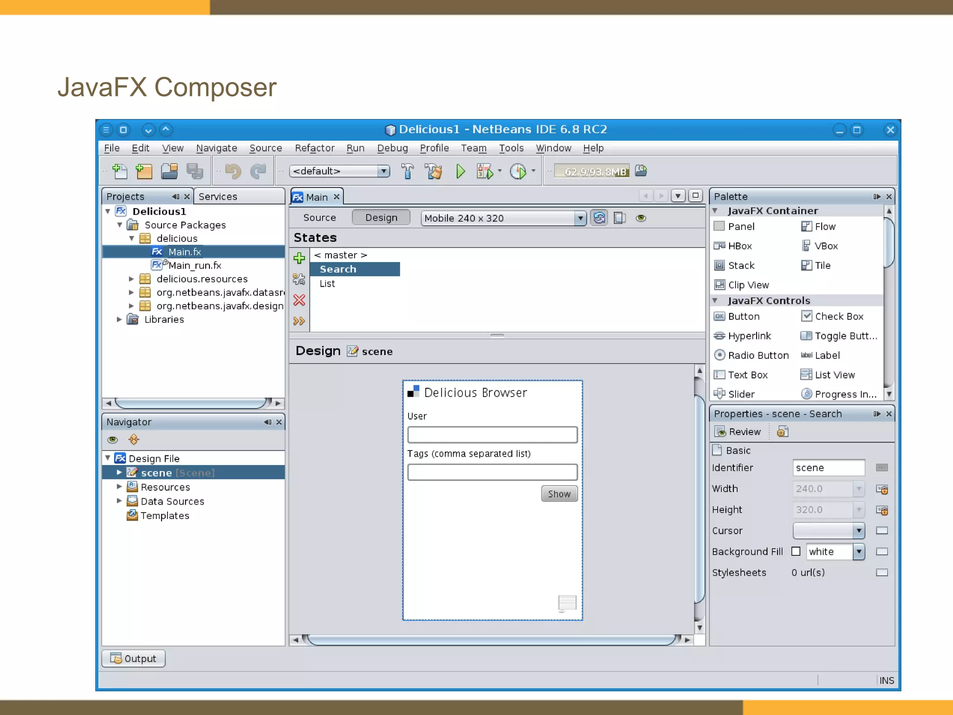Toggle eye icon in Navigator toolbar

[113, 439]
